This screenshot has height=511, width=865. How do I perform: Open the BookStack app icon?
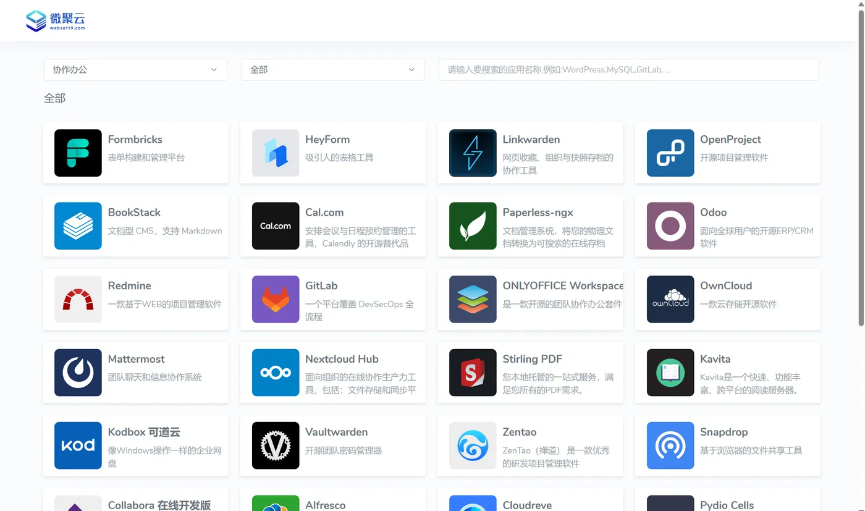click(x=78, y=226)
